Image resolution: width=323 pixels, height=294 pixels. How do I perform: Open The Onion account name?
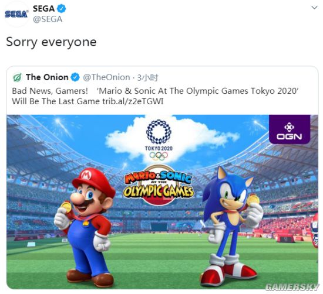47,77
